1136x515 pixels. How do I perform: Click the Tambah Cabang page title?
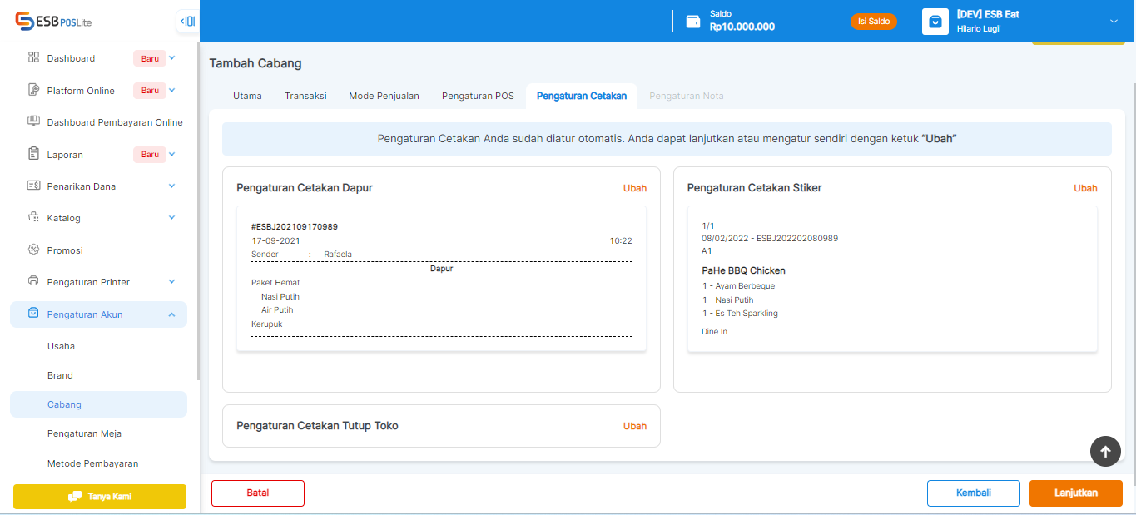click(x=255, y=63)
